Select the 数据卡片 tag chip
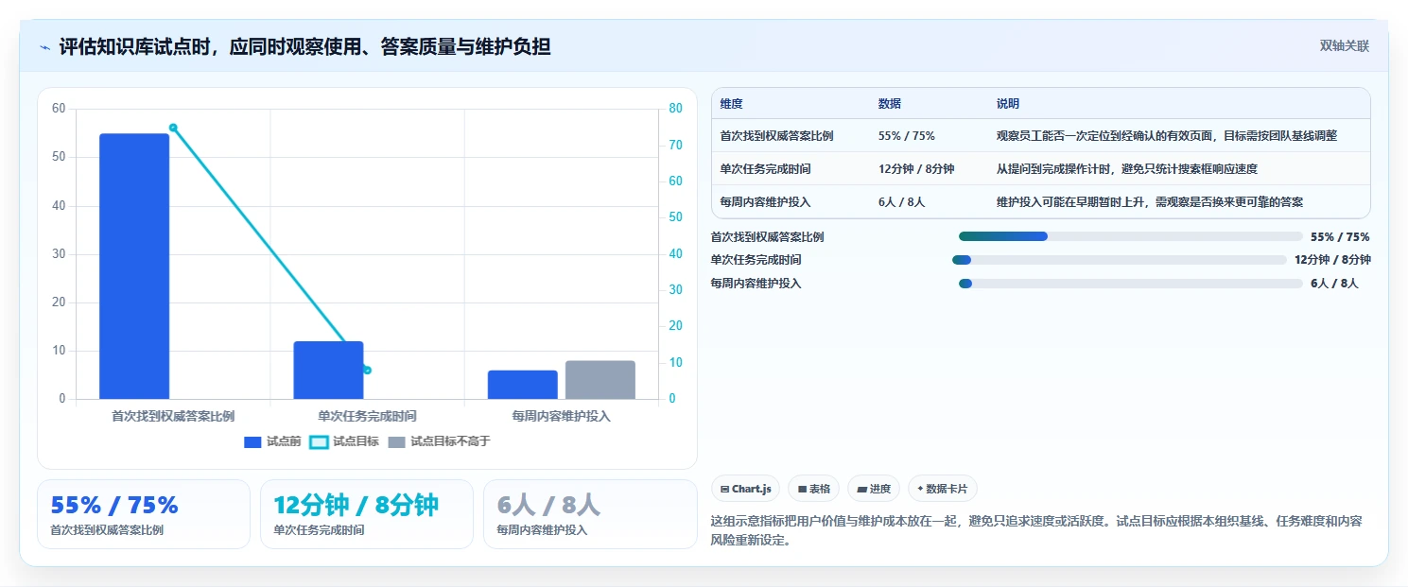 tap(942, 489)
